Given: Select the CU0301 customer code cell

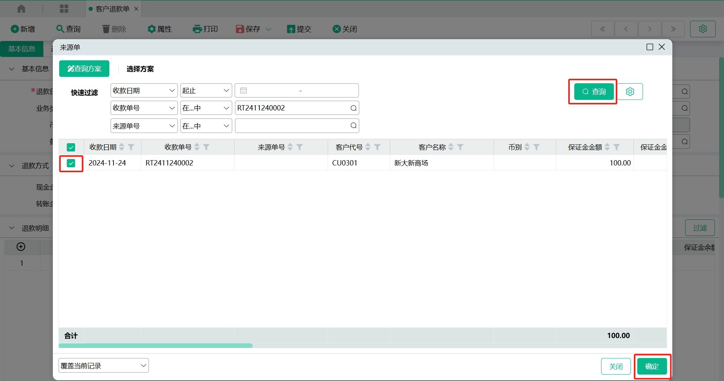Looking at the screenshot, I should click(359, 163).
